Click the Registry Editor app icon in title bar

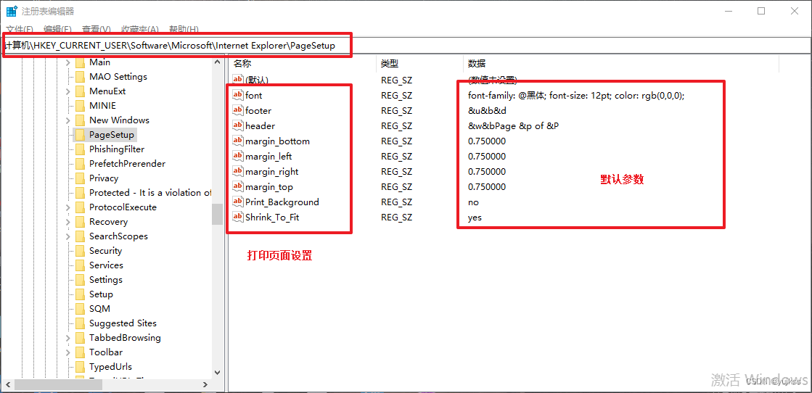[x=12, y=11]
